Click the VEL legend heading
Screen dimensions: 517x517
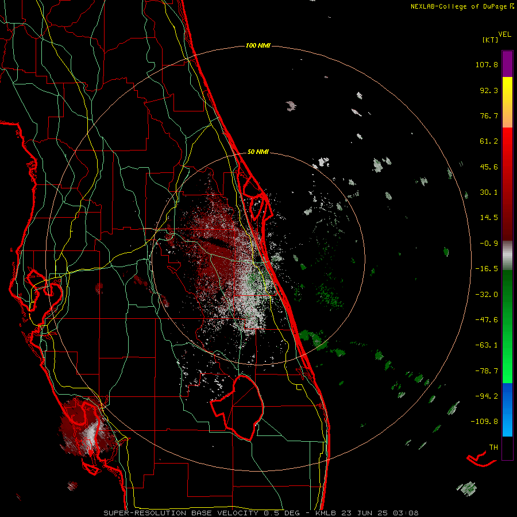pos(504,34)
